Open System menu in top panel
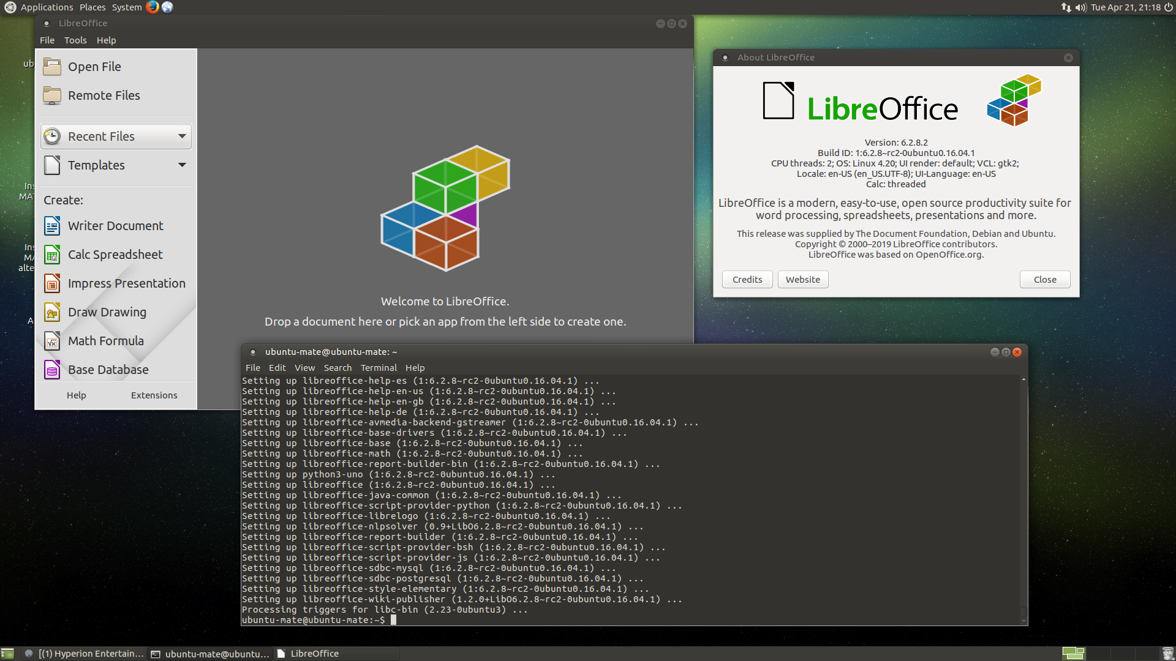The height and width of the screenshot is (661, 1176). click(x=127, y=7)
